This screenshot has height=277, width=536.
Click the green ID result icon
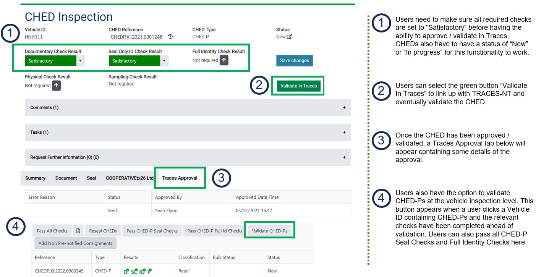pos(142,271)
